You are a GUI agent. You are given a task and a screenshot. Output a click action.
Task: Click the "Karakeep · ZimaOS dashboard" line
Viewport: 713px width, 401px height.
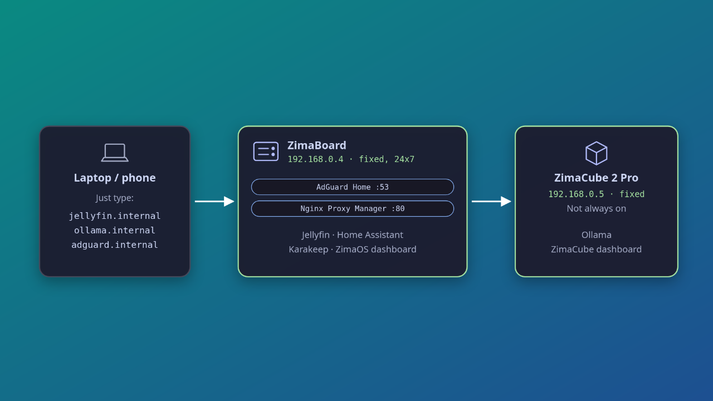coord(353,250)
